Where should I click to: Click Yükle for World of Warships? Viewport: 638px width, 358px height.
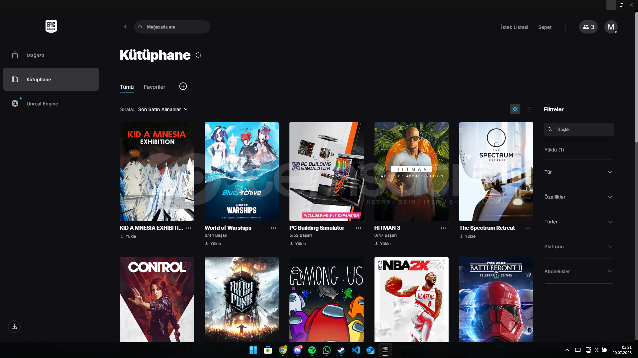click(x=213, y=244)
